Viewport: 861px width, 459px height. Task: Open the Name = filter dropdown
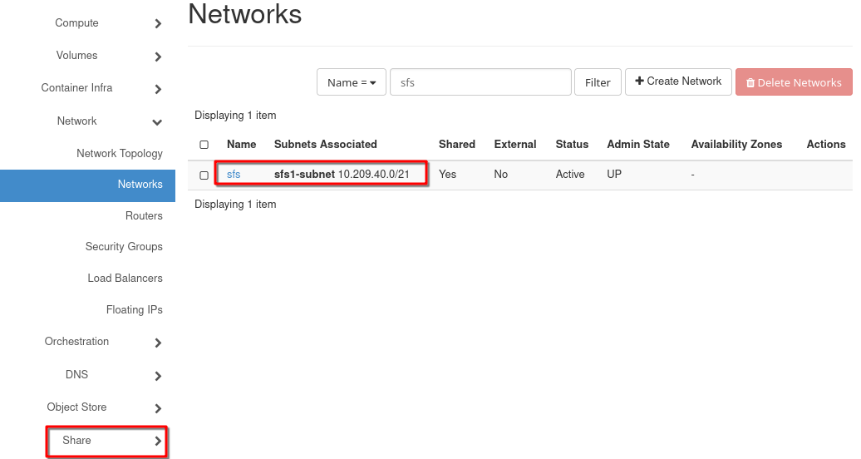pos(352,82)
